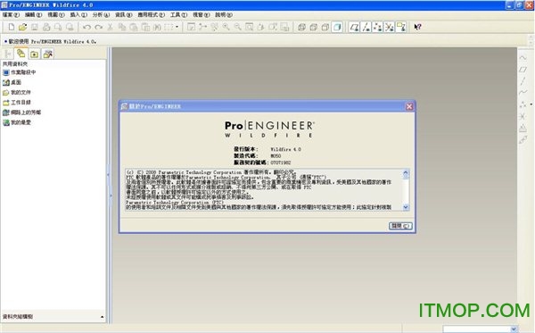
Task: Click the datum point tool on right toolbar
Action: click(x=523, y=104)
